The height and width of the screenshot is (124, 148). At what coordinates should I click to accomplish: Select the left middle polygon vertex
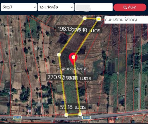(59, 55)
